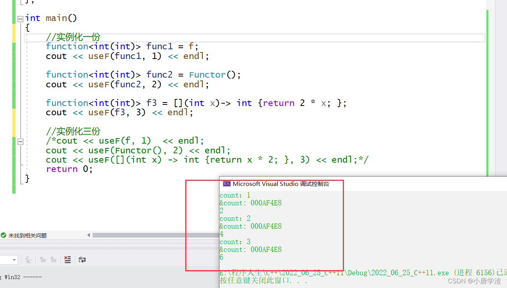Click the 'return 0;' line
Screen dimensions: 507x288
coord(69,169)
